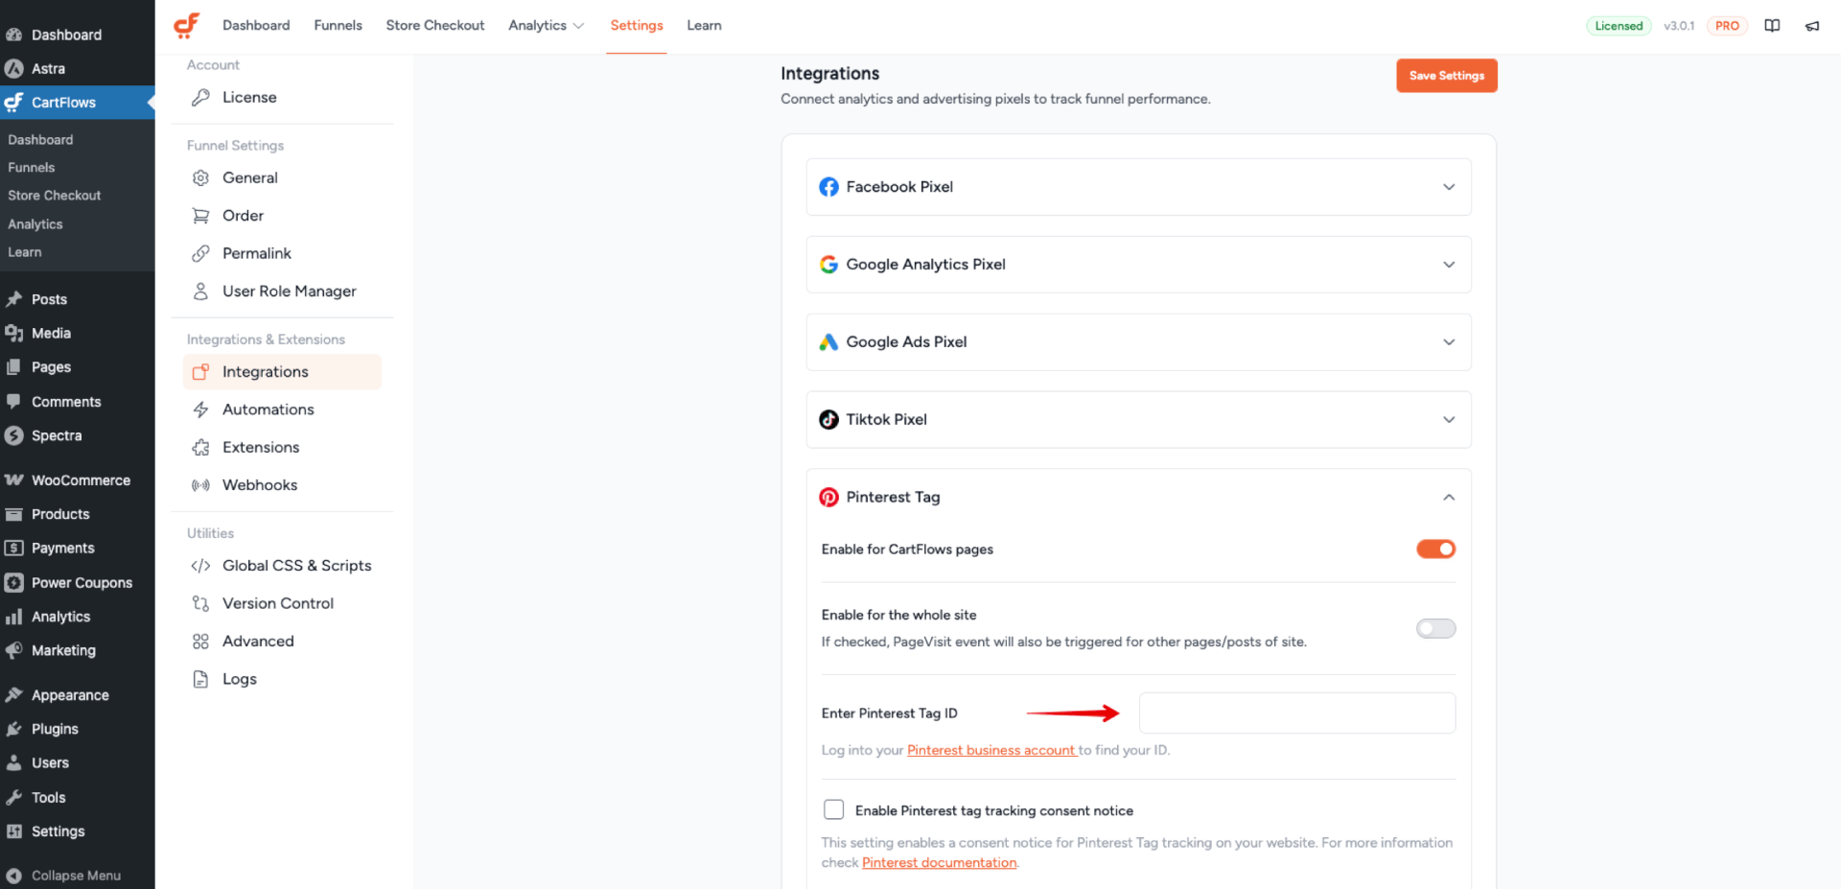Click the PRO badge in header
The width and height of the screenshot is (1841, 889).
[1727, 26]
